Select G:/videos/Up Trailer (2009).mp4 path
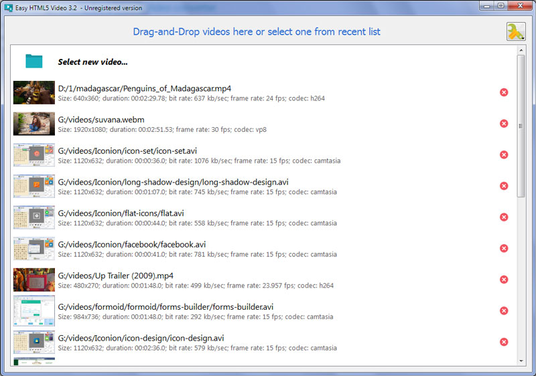Screen dimensions: 536x376 115,276
